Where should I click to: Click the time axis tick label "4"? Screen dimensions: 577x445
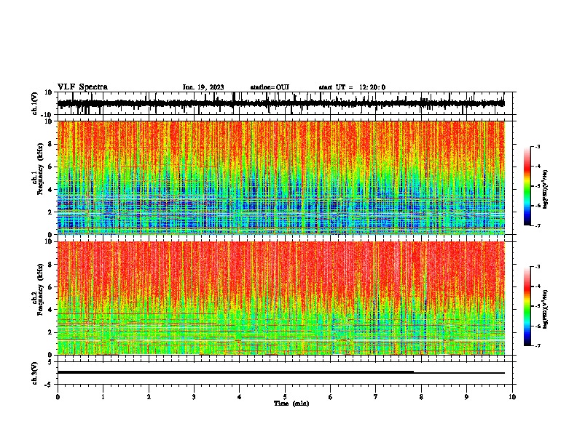[x=240, y=397]
